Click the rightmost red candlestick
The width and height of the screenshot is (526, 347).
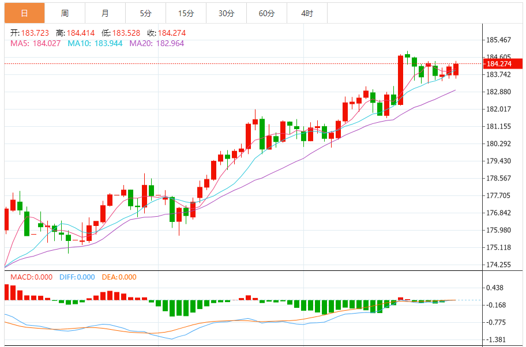pos(456,69)
